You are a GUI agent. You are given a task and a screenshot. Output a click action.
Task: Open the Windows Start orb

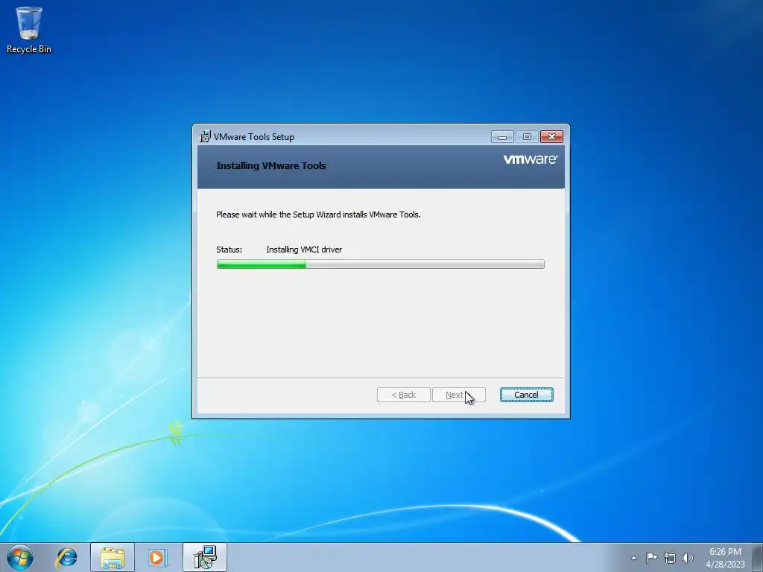20,557
